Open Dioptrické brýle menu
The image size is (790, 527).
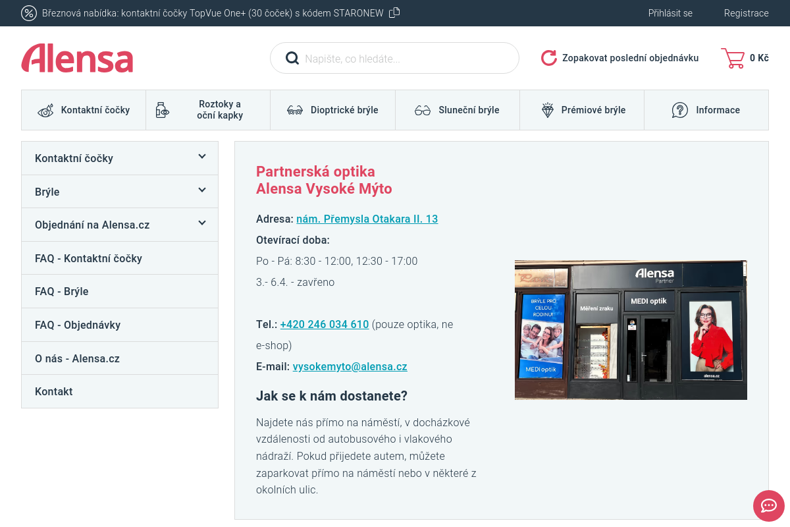tap(332, 110)
